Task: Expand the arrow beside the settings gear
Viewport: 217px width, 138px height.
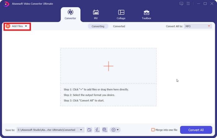Action: click(117, 130)
